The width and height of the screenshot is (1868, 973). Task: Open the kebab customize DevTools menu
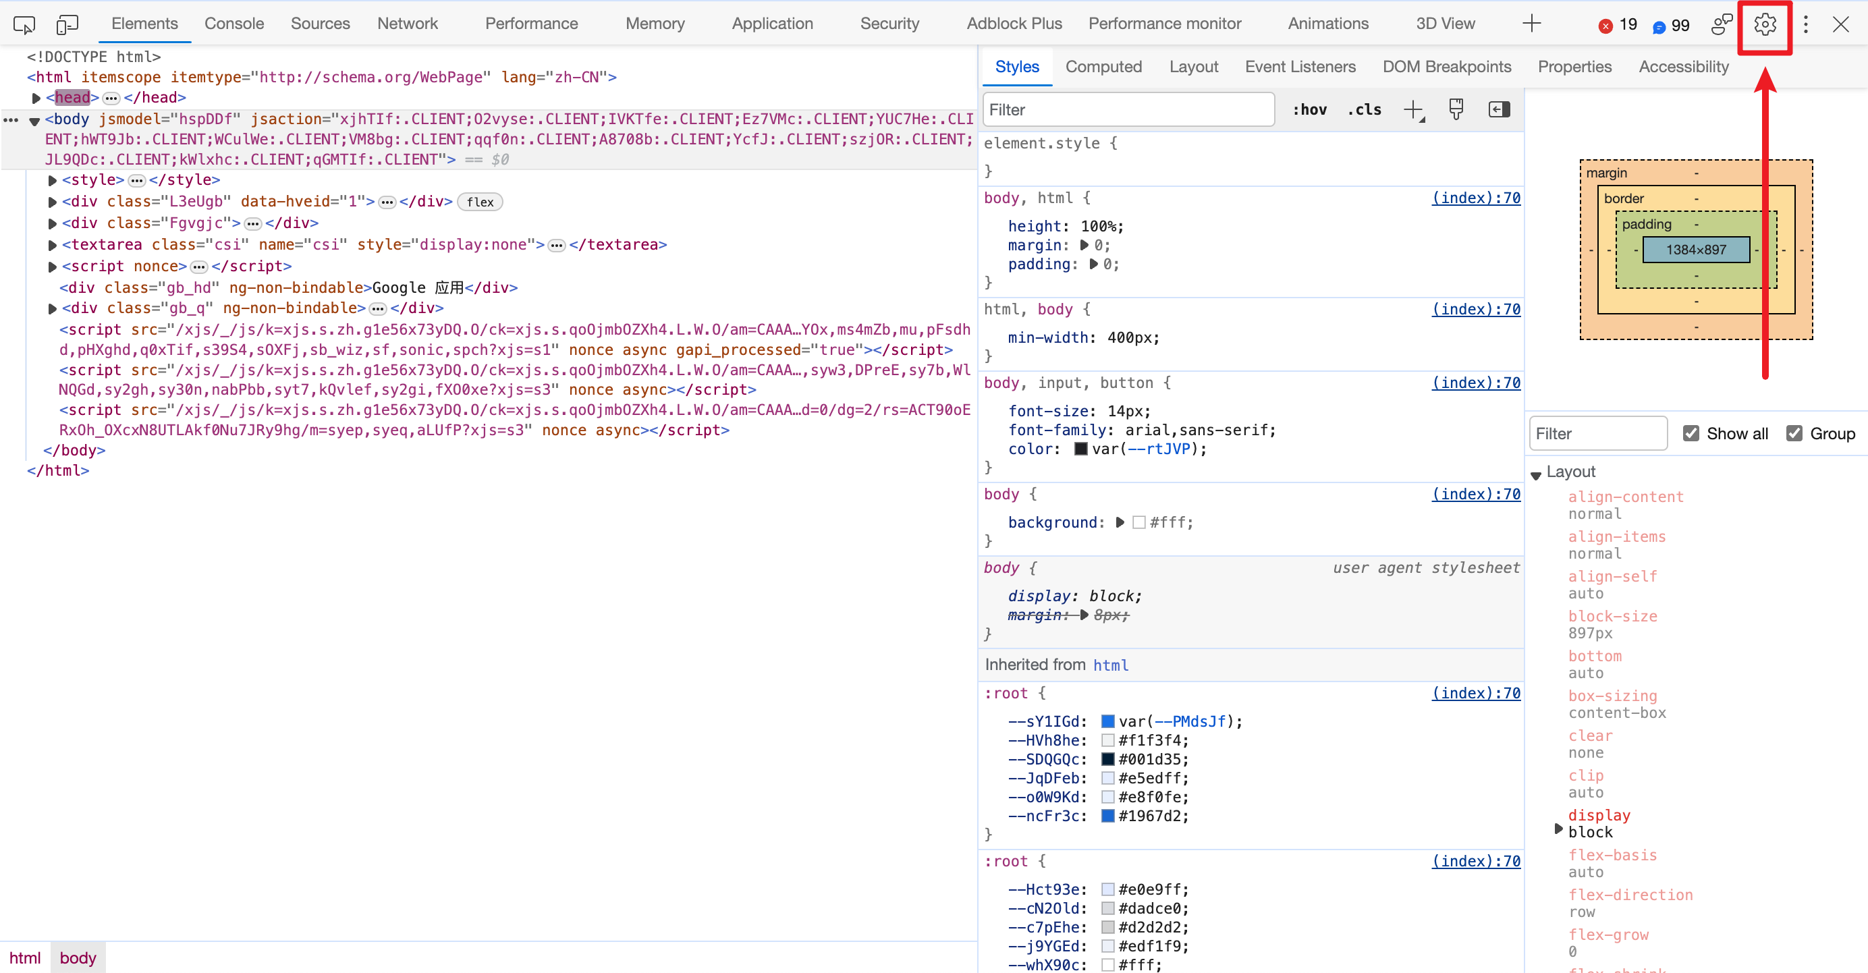pos(1806,25)
